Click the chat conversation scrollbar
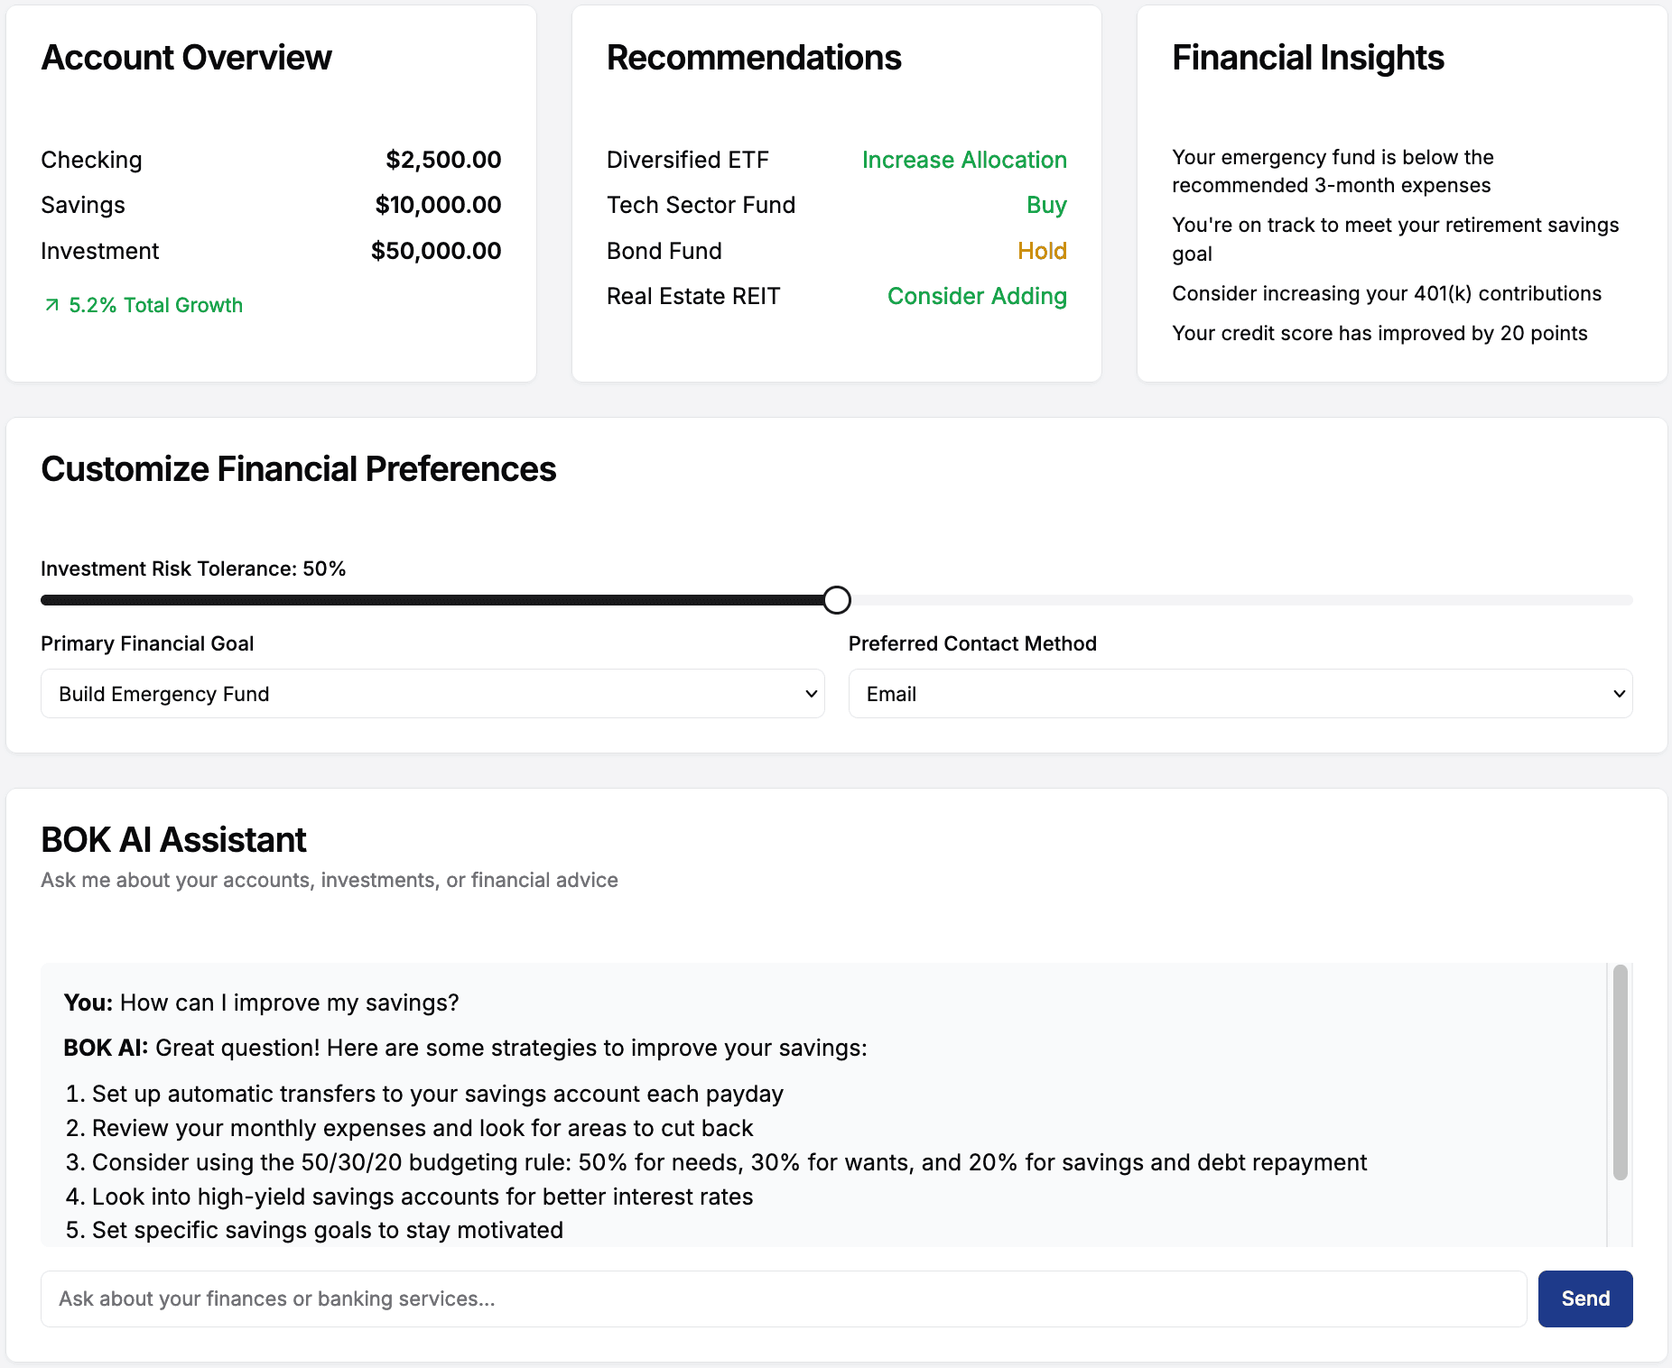The image size is (1672, 1368). pos(1620,1074)
